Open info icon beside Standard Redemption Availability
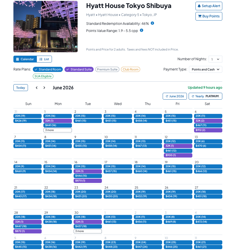Image resolution: width=238 pixels, height=252 pixels. (x=152, y=23)
